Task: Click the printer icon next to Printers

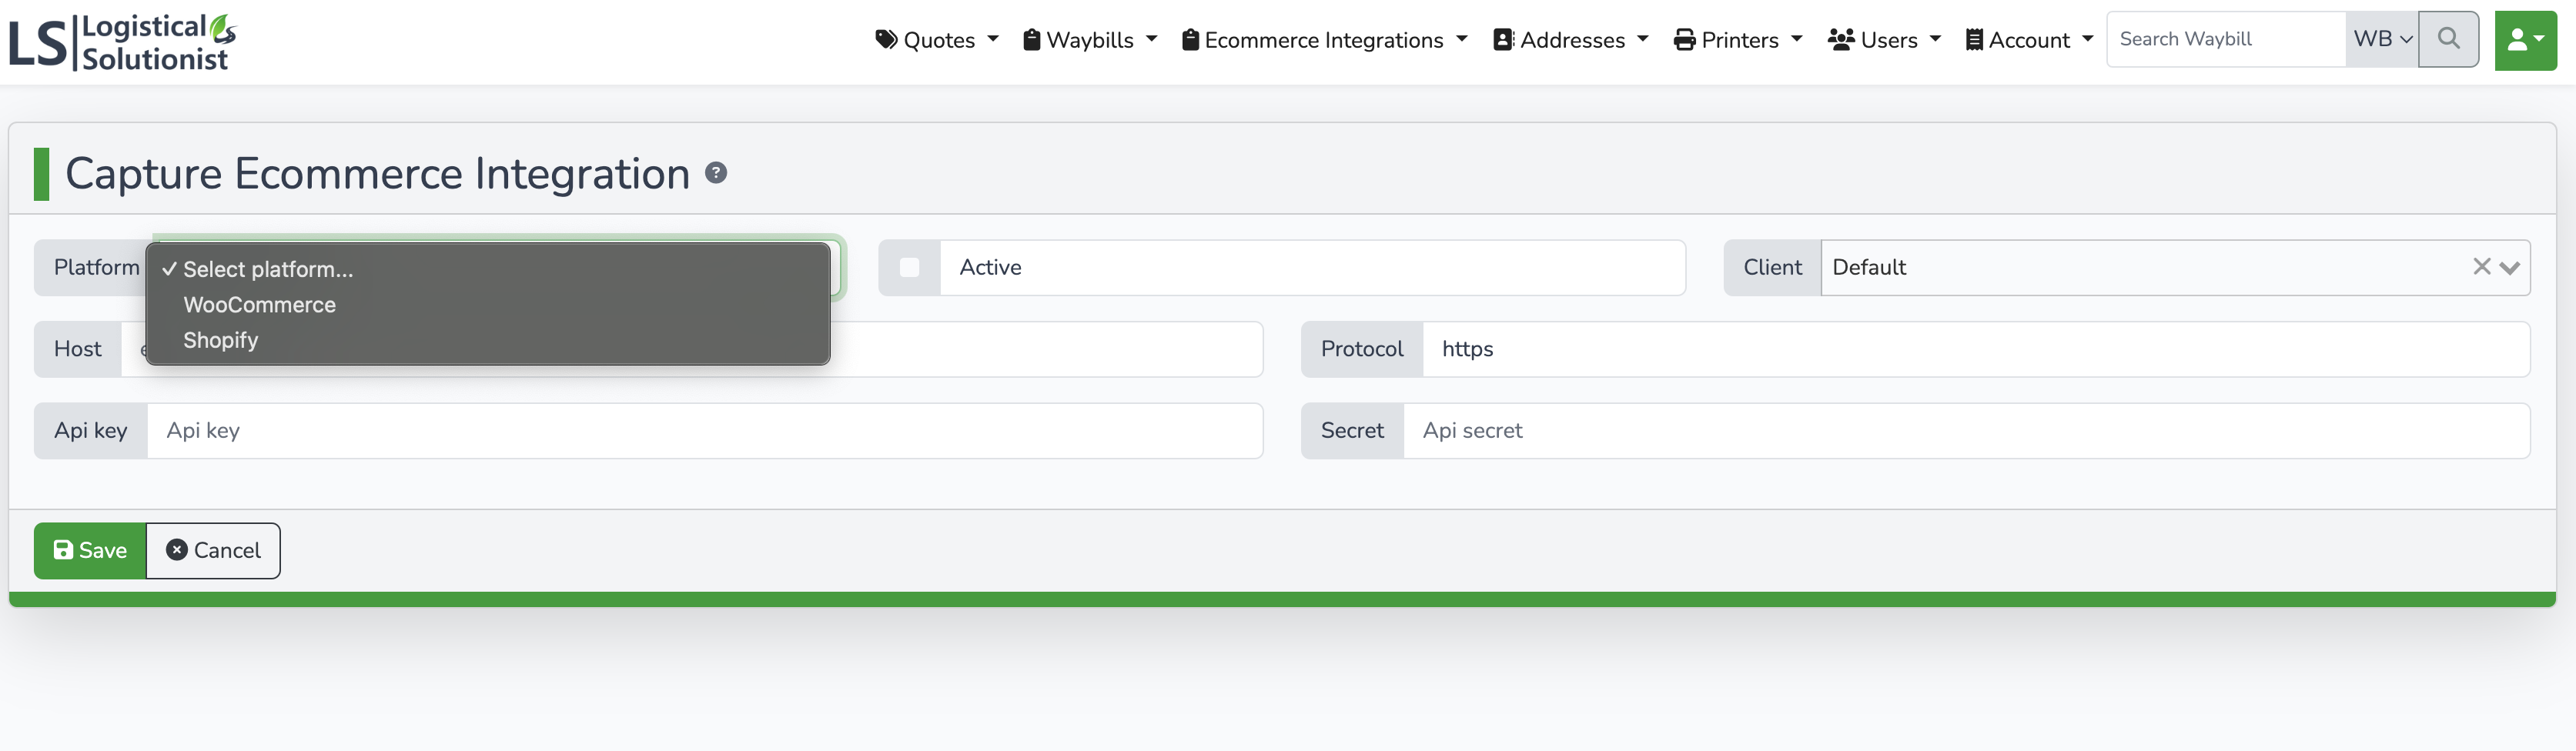Action: [x=1682, y=39]
